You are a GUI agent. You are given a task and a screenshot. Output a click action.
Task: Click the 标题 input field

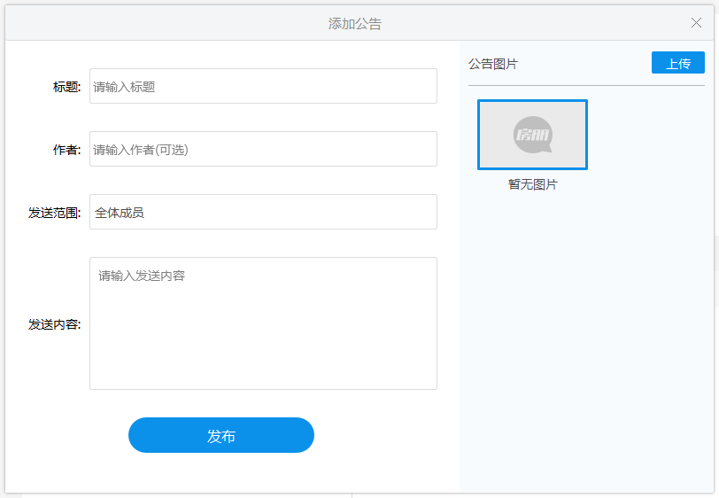click(263, 86)
